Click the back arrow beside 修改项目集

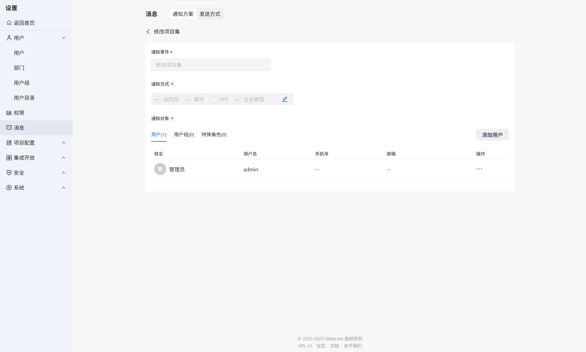coord(148,32)
